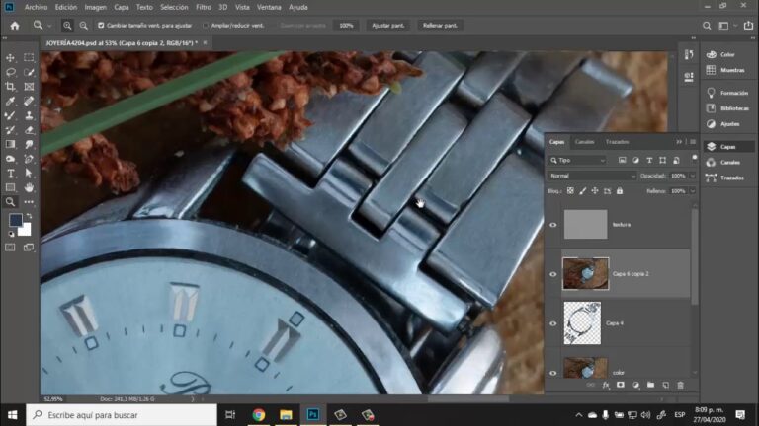The width and height of the screenshot is (759, 426).
Task: Click the 'Rellenar pant.' button
Action: (440, 25)
